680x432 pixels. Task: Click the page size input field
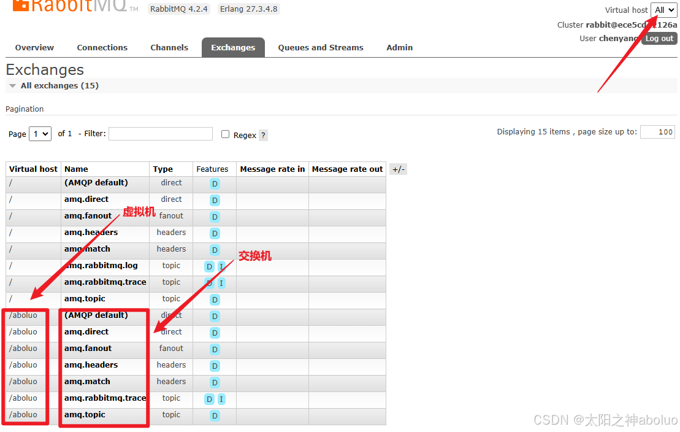click(657, 132)
